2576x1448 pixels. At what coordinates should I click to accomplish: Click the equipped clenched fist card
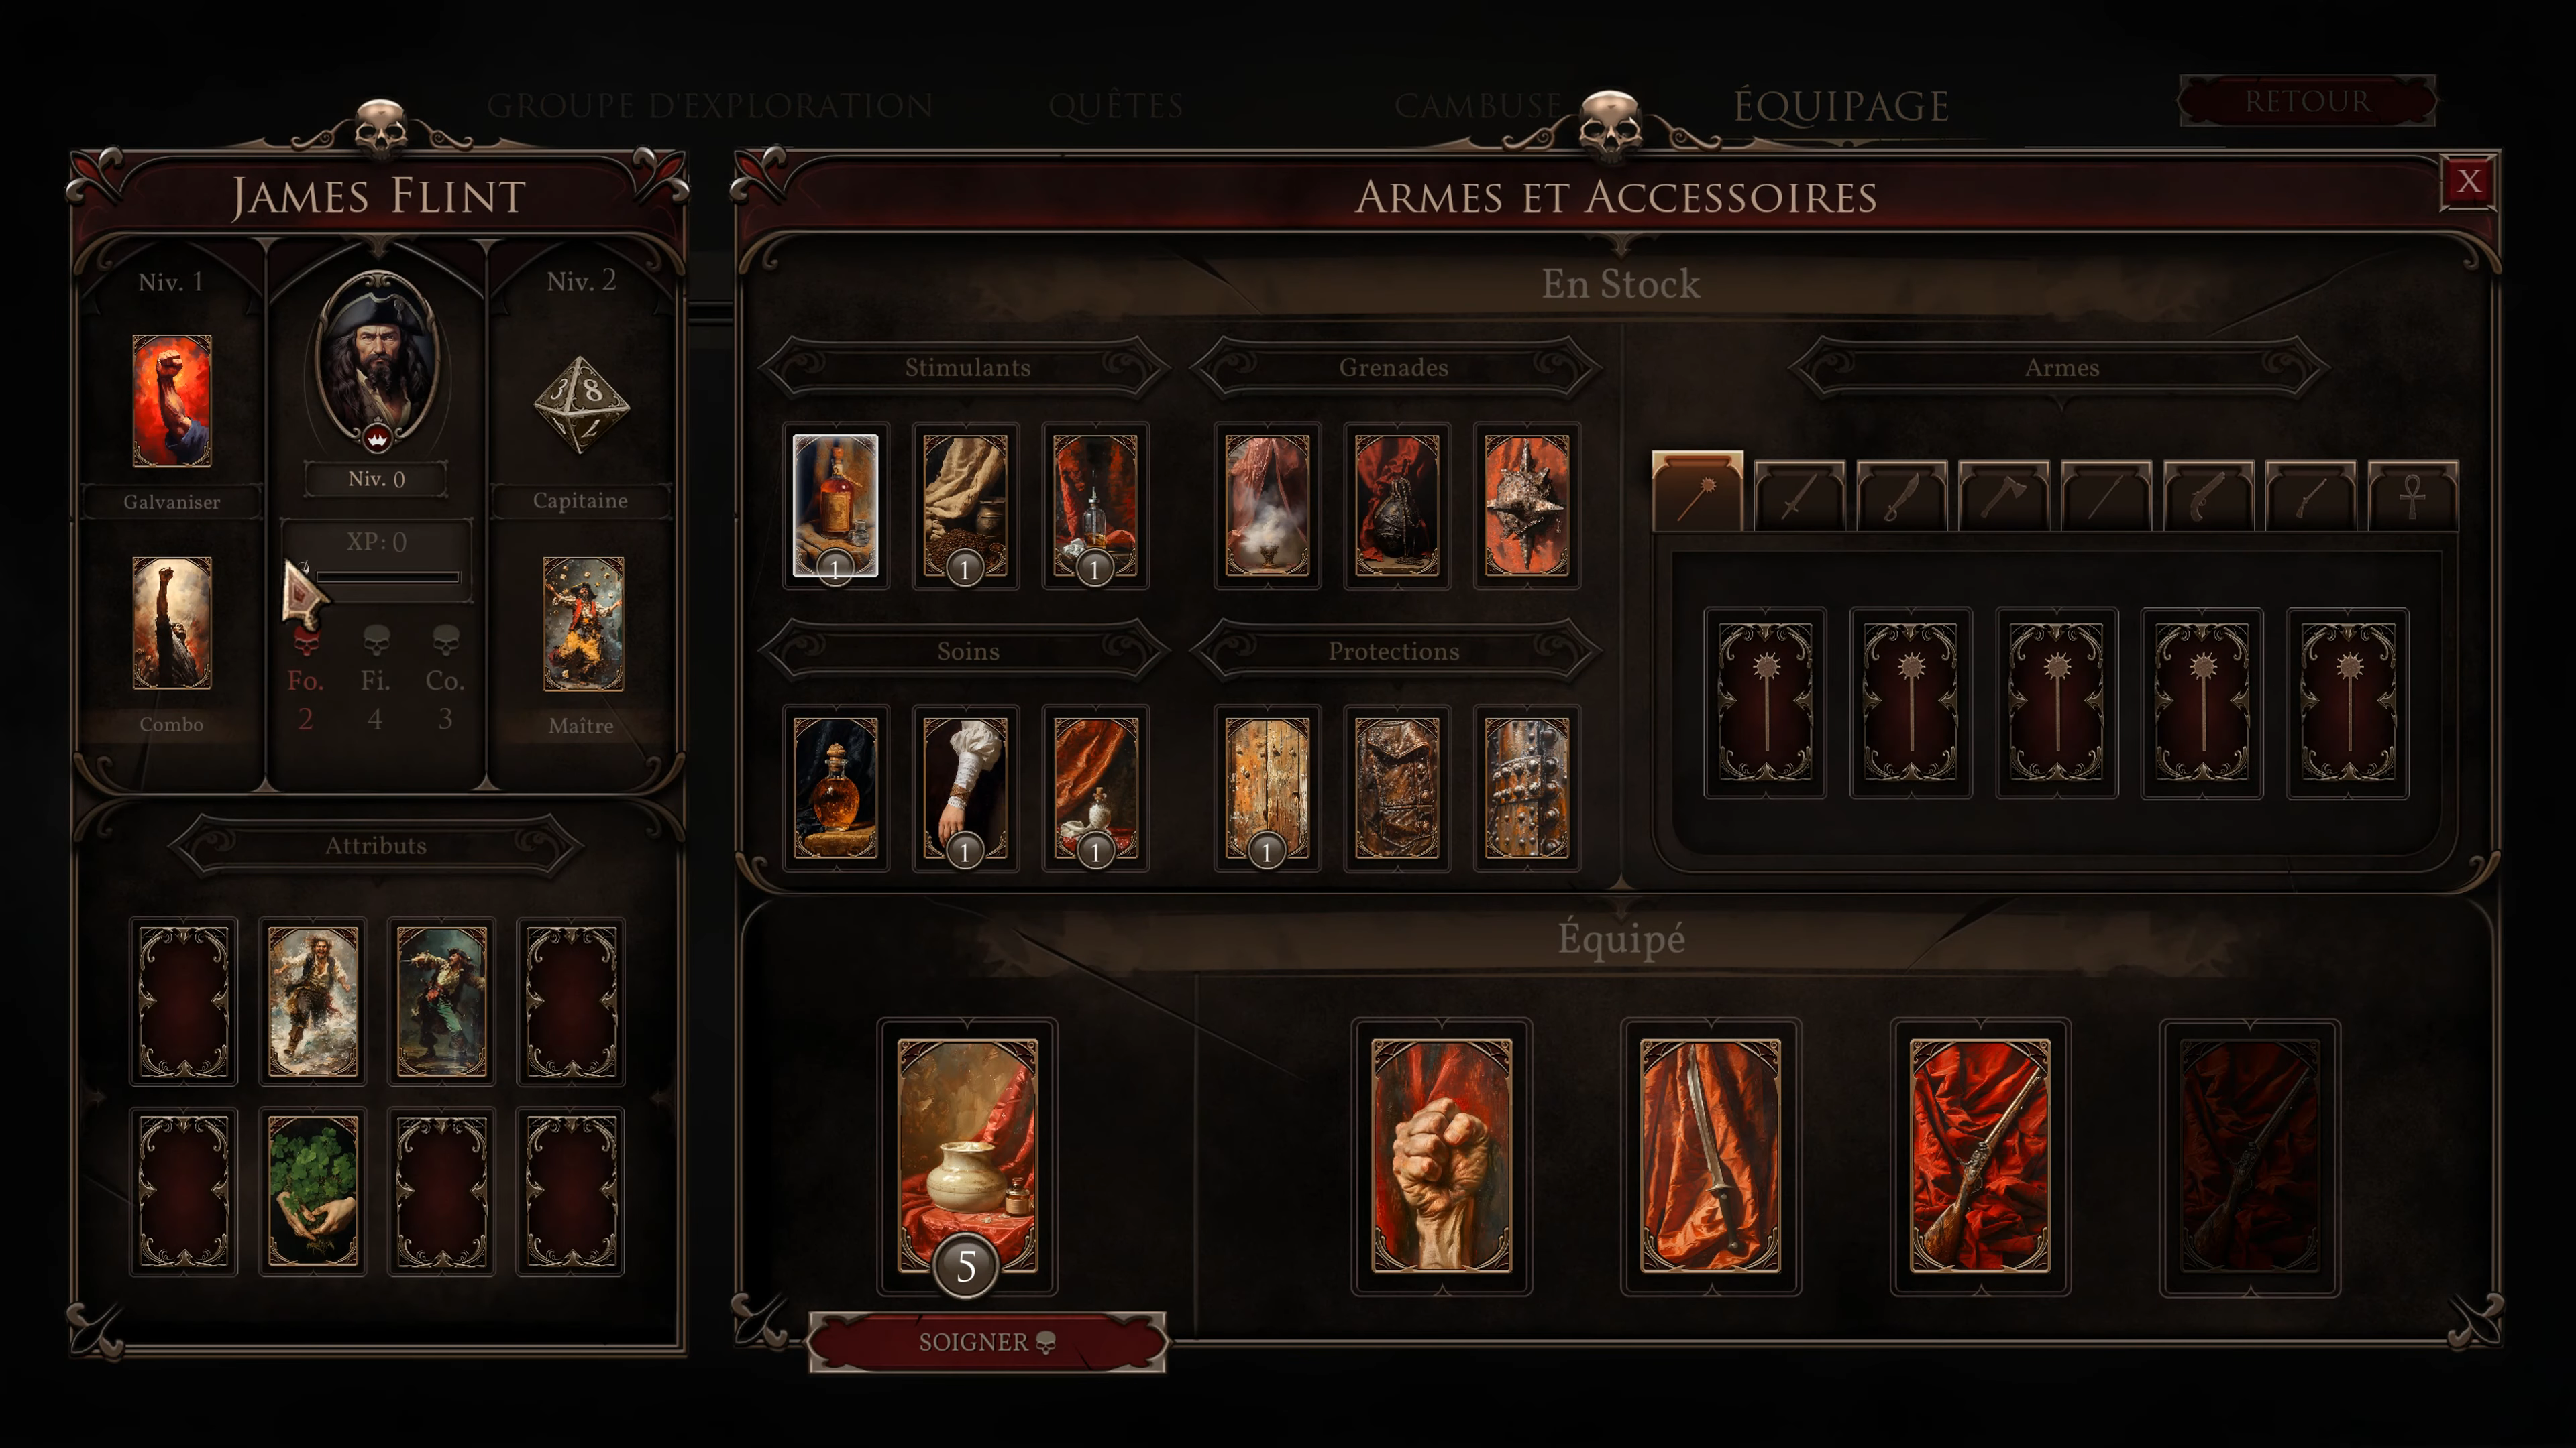click(x=1441, y=1155)
